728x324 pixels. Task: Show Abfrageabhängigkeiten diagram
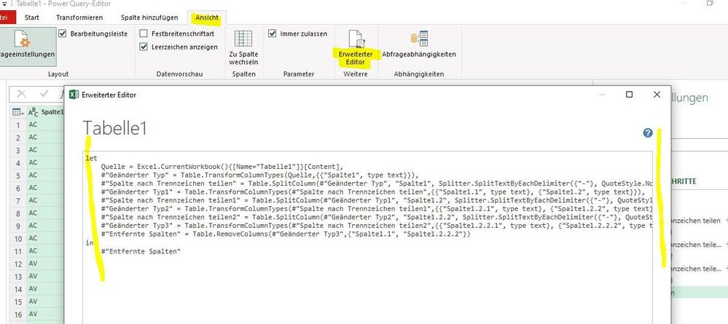pyautogui.click(x=419, y=45)
